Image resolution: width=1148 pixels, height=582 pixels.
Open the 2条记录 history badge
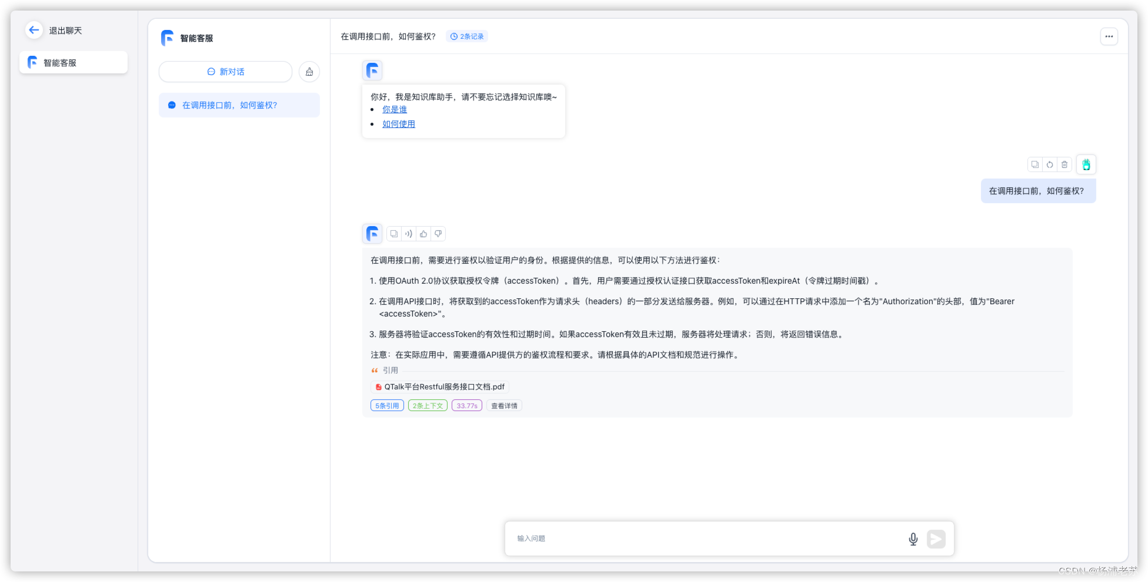tap(467, 36)
